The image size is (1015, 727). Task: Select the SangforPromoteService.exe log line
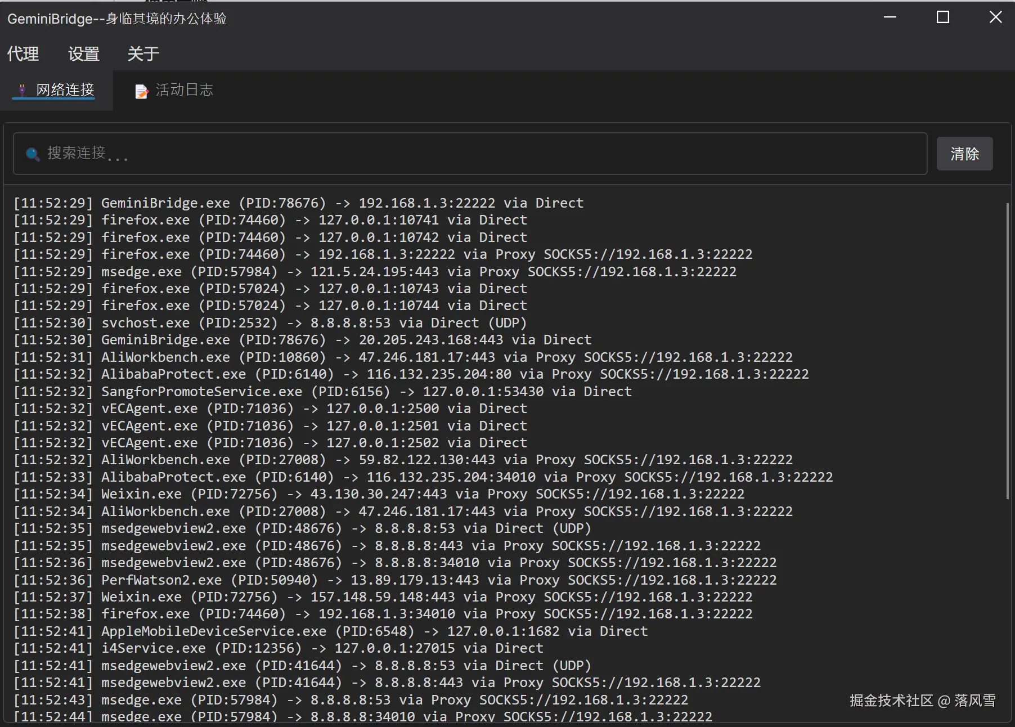coord(323,392)
